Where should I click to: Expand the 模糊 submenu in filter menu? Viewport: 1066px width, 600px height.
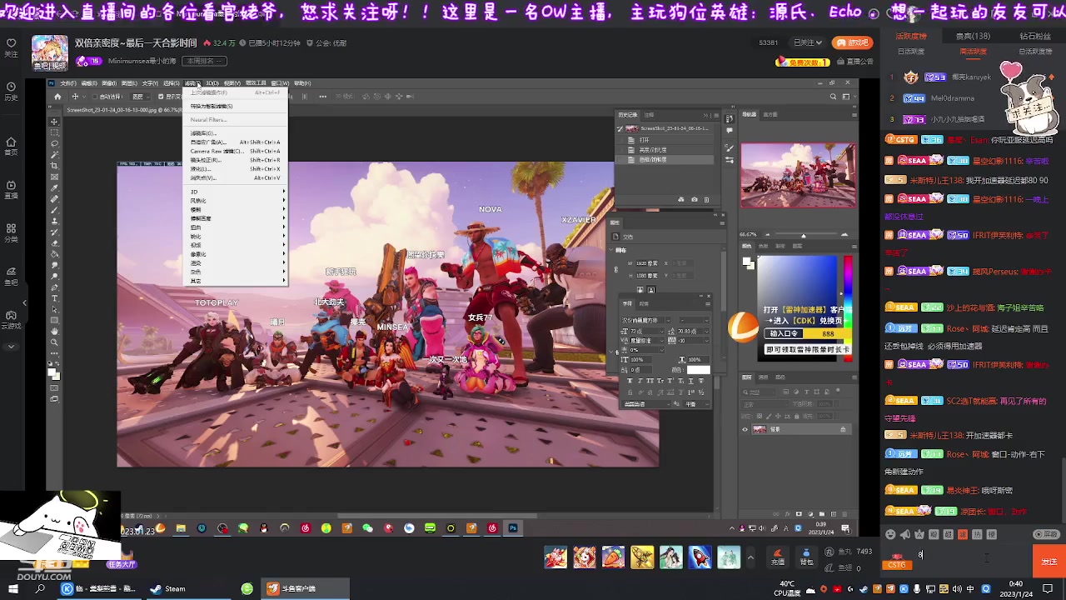tap(236, 209)
